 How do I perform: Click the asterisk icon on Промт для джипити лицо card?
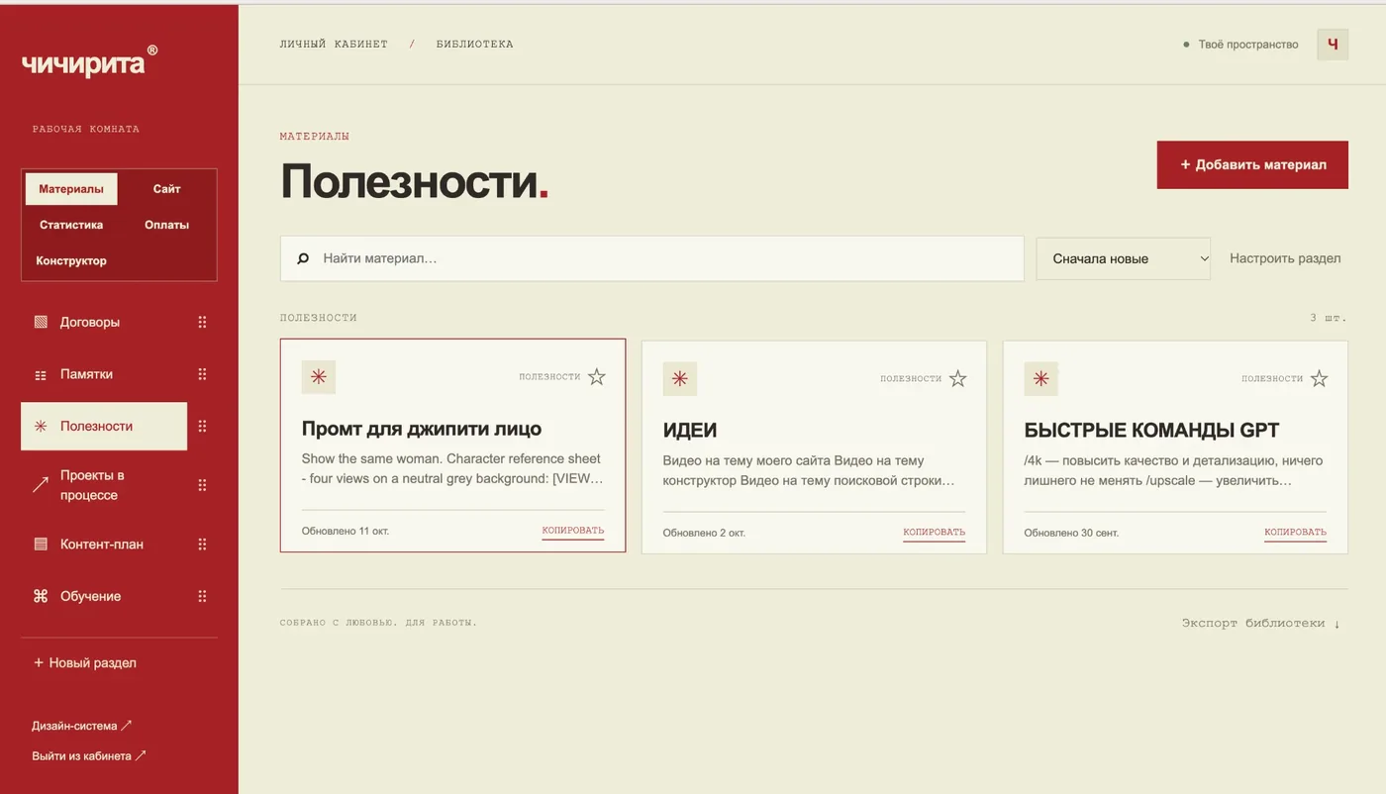coord(319,377)
